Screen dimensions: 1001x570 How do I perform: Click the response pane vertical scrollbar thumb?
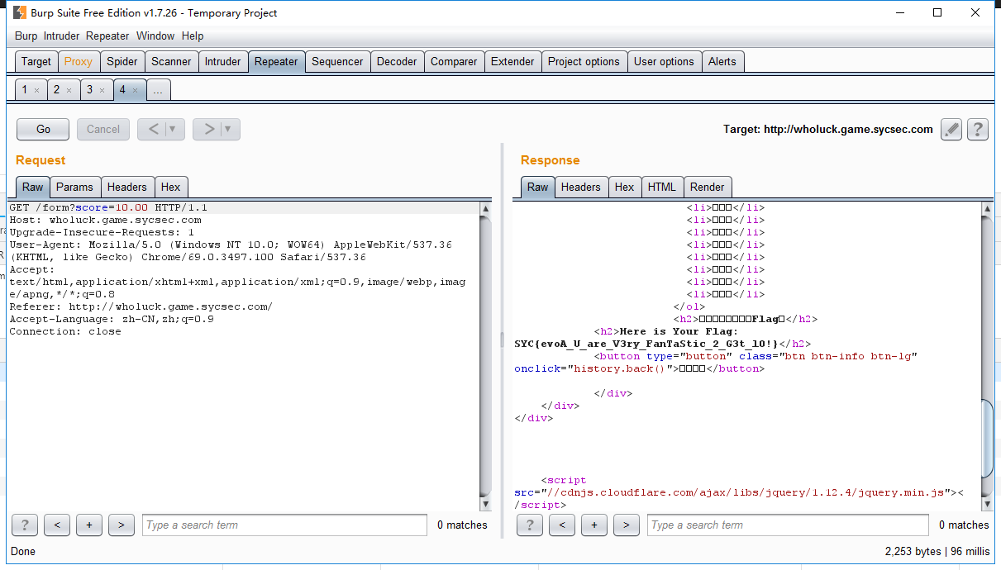click(987, 438)
